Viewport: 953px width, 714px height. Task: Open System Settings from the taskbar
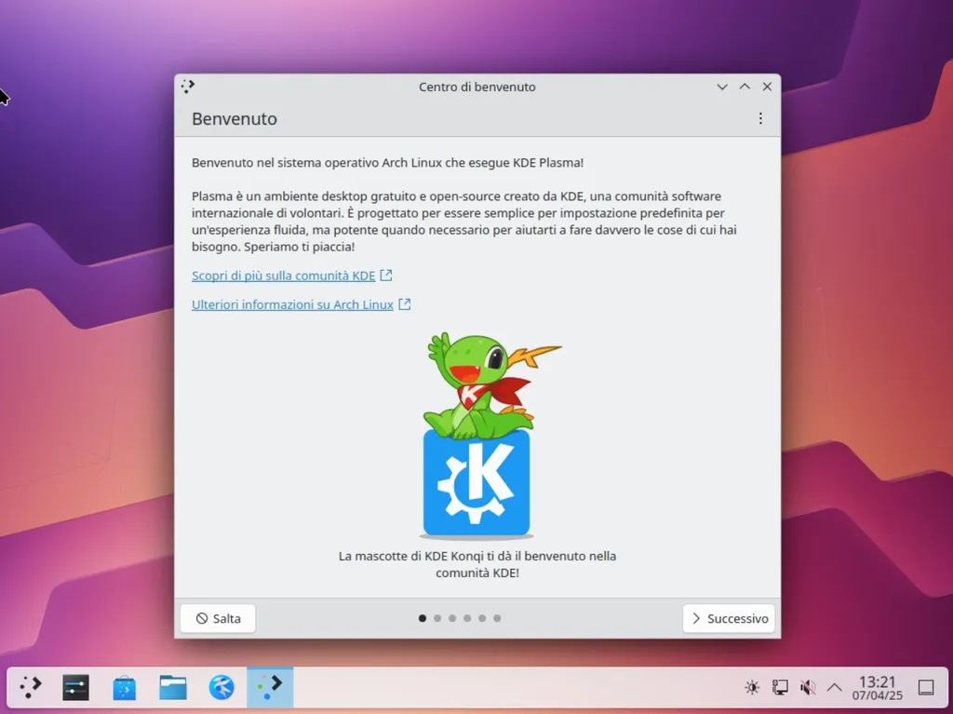[75, 687]
